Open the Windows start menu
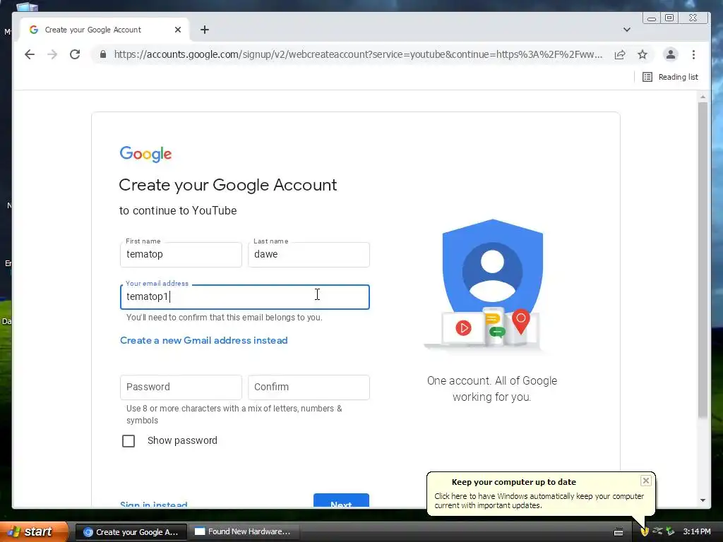Image resolution: width=723 pixels, height=542 pixels. coord(34,531)
